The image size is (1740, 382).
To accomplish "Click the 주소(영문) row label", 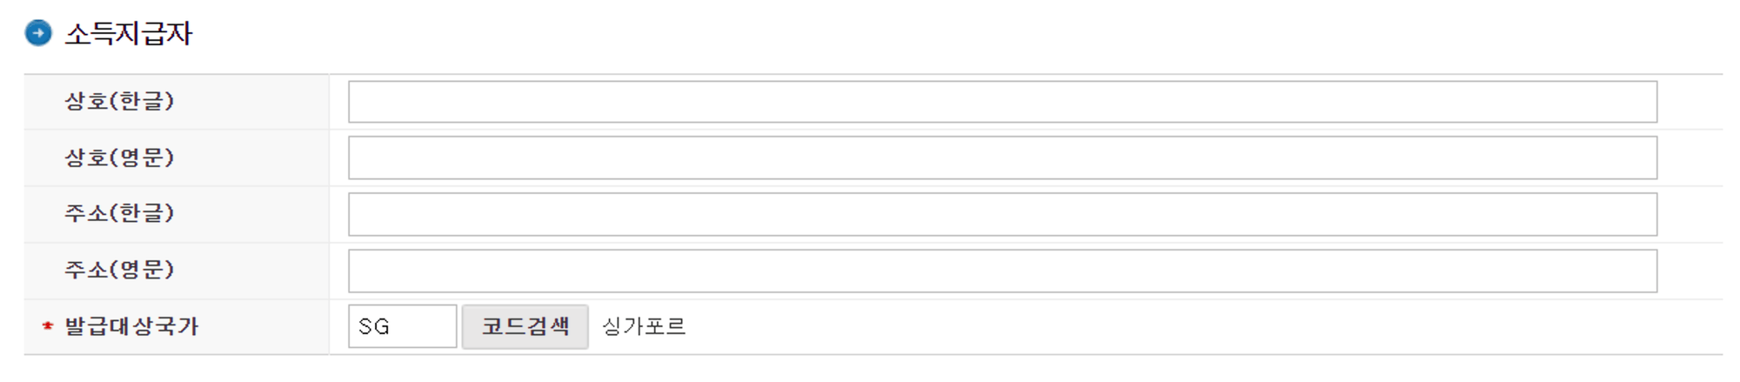I will [x=119, y=270].
